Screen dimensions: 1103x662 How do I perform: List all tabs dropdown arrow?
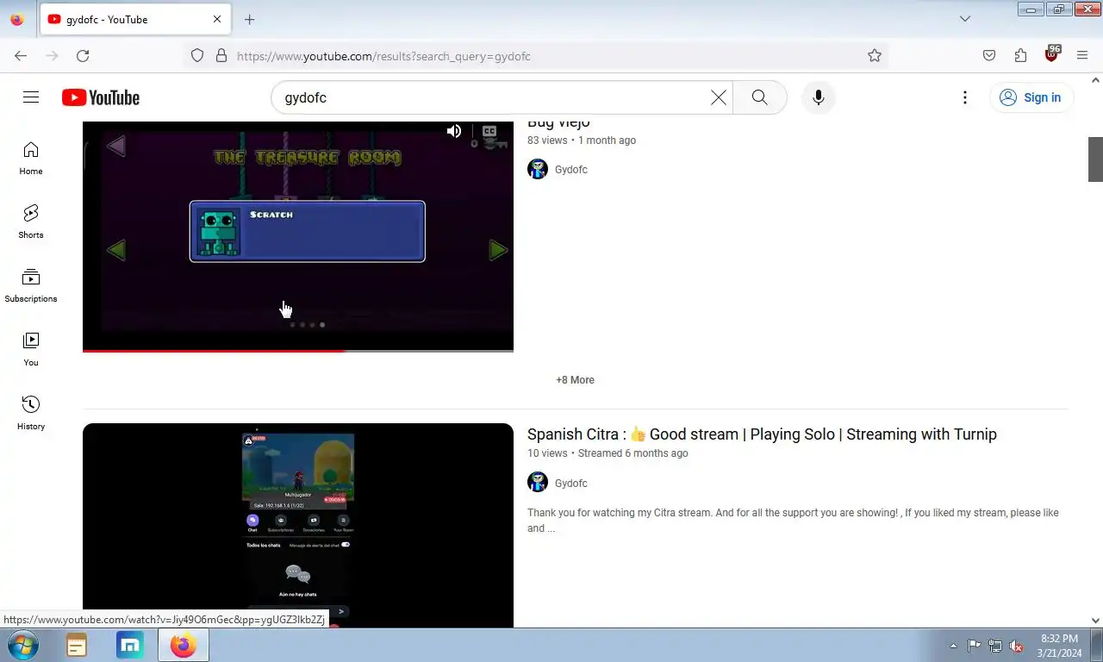click(x=965, y=19)
